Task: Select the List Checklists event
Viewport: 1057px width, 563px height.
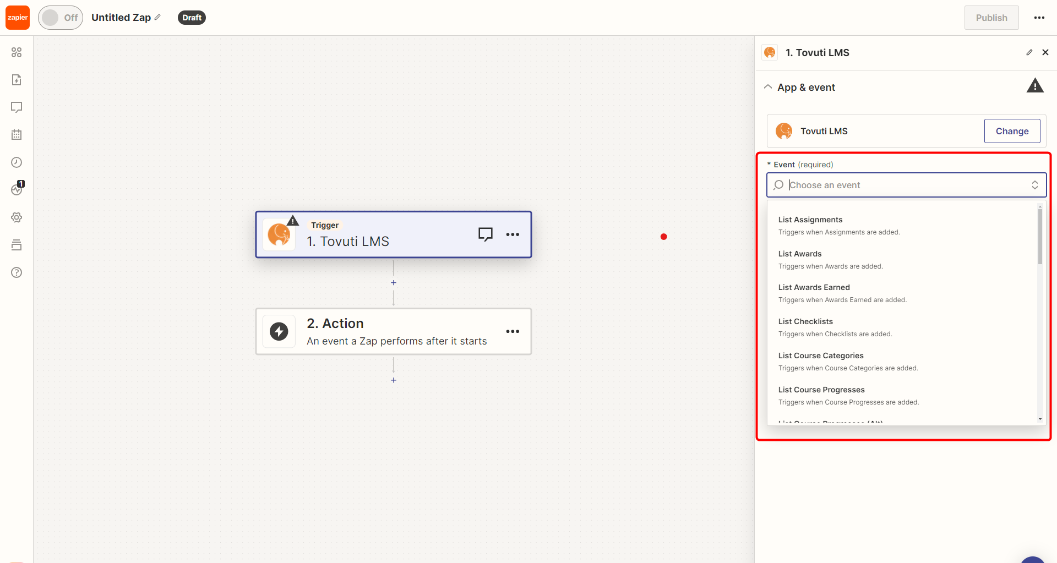Action: (x=903, y=327)
